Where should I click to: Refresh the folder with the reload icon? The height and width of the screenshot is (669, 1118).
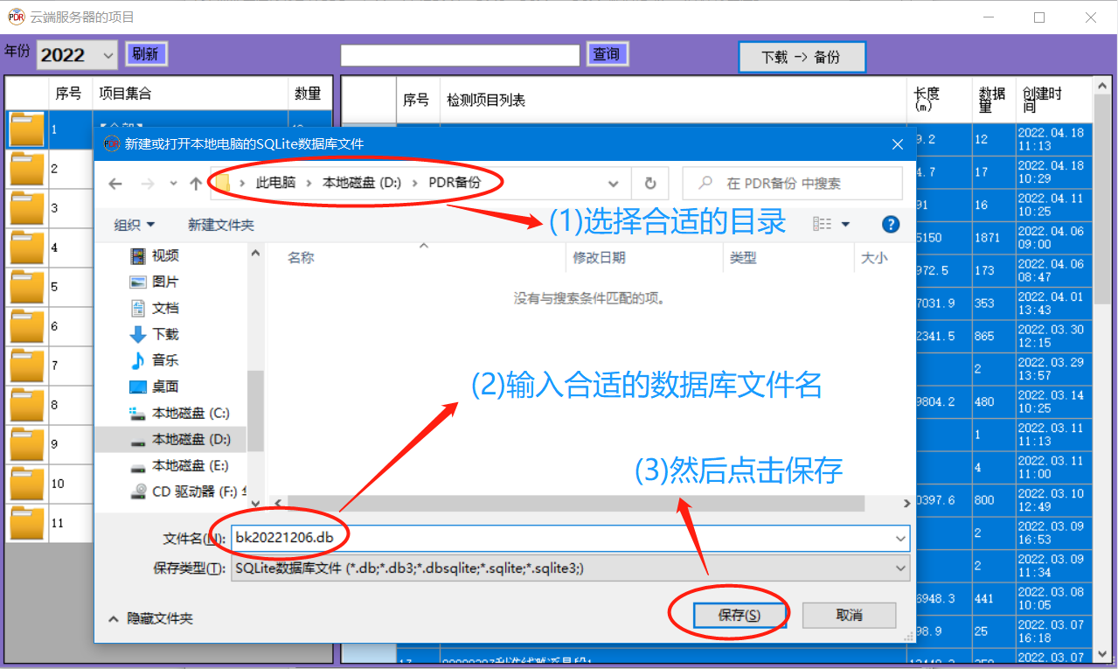point(649,184)
